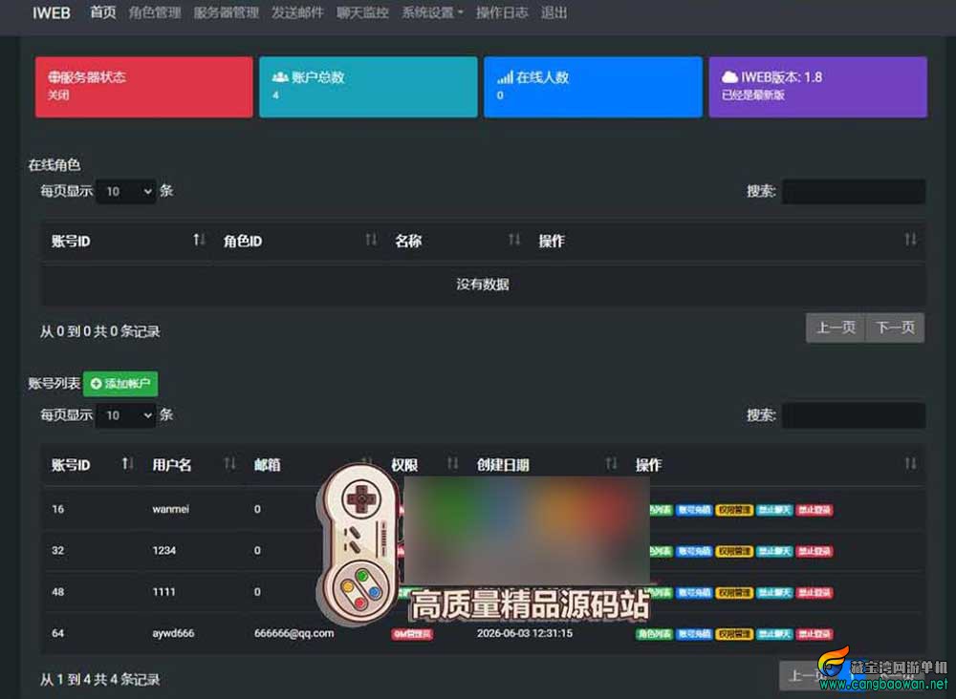Click 禁止登录 badge in the 1234 row

click(x=815, y=552)
